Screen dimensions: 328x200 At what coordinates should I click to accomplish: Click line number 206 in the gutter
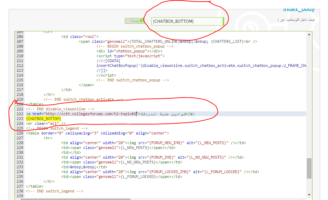coord(20,37)
